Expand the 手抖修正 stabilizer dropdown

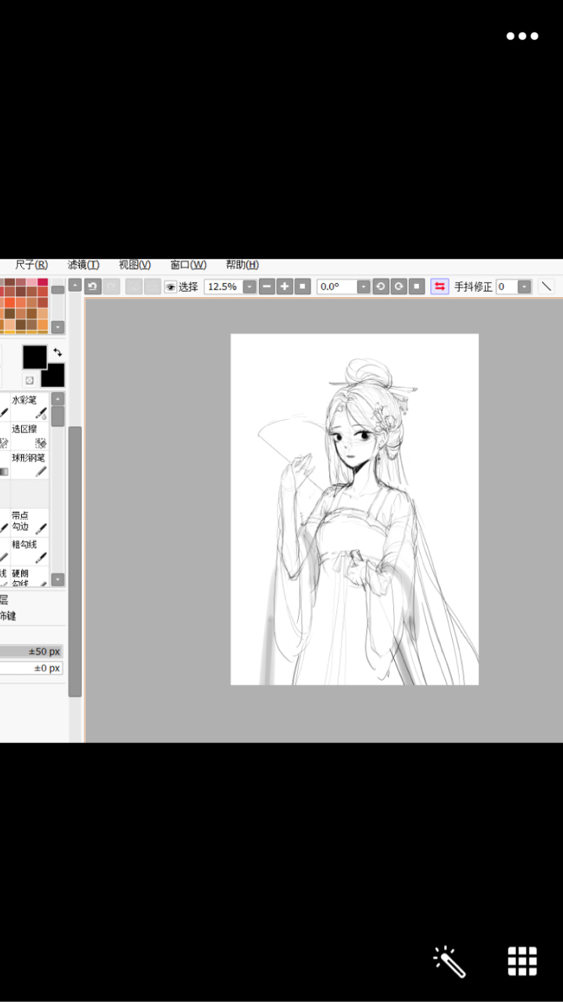524,287
